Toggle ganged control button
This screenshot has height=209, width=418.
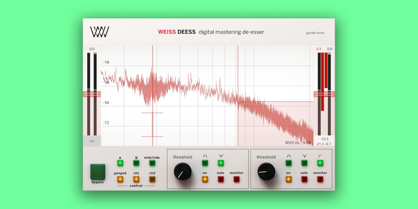click(120, 179)
